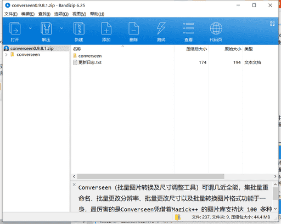Image resolution: width=281 pixels, height=224 pixels.
Task: Click the 文本文档 type cell
Action: tap(253, 62)
